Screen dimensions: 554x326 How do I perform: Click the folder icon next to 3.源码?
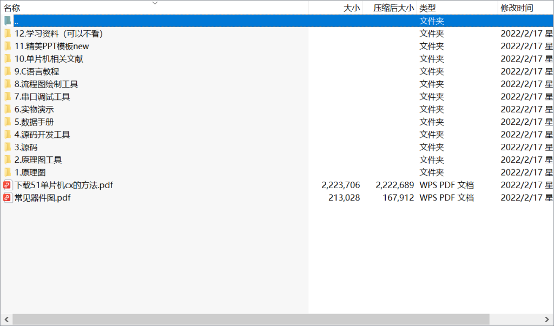point(8,147)
